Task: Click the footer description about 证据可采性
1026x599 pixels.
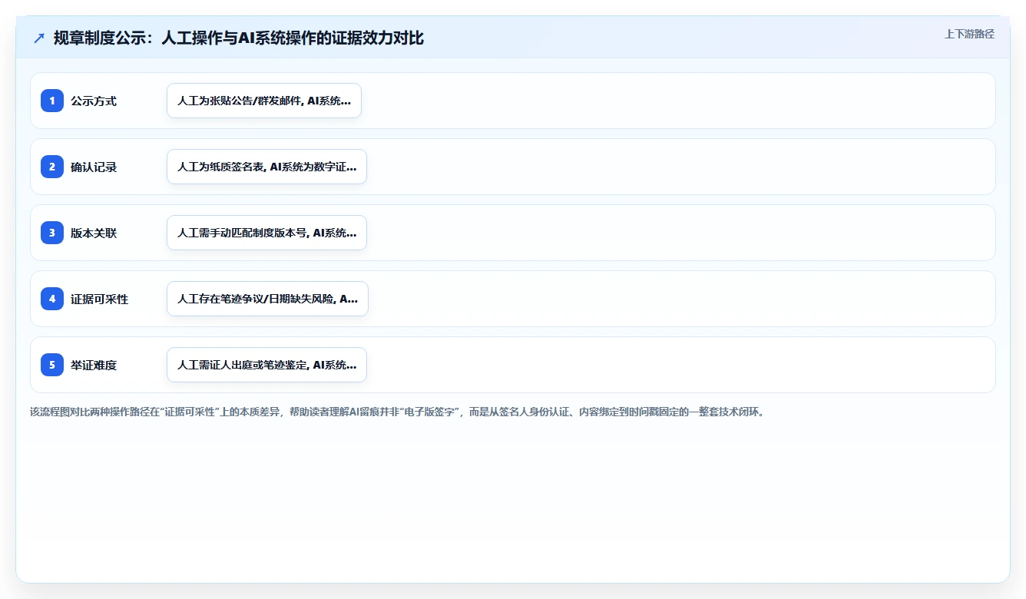Action: [x=397, y=412]
